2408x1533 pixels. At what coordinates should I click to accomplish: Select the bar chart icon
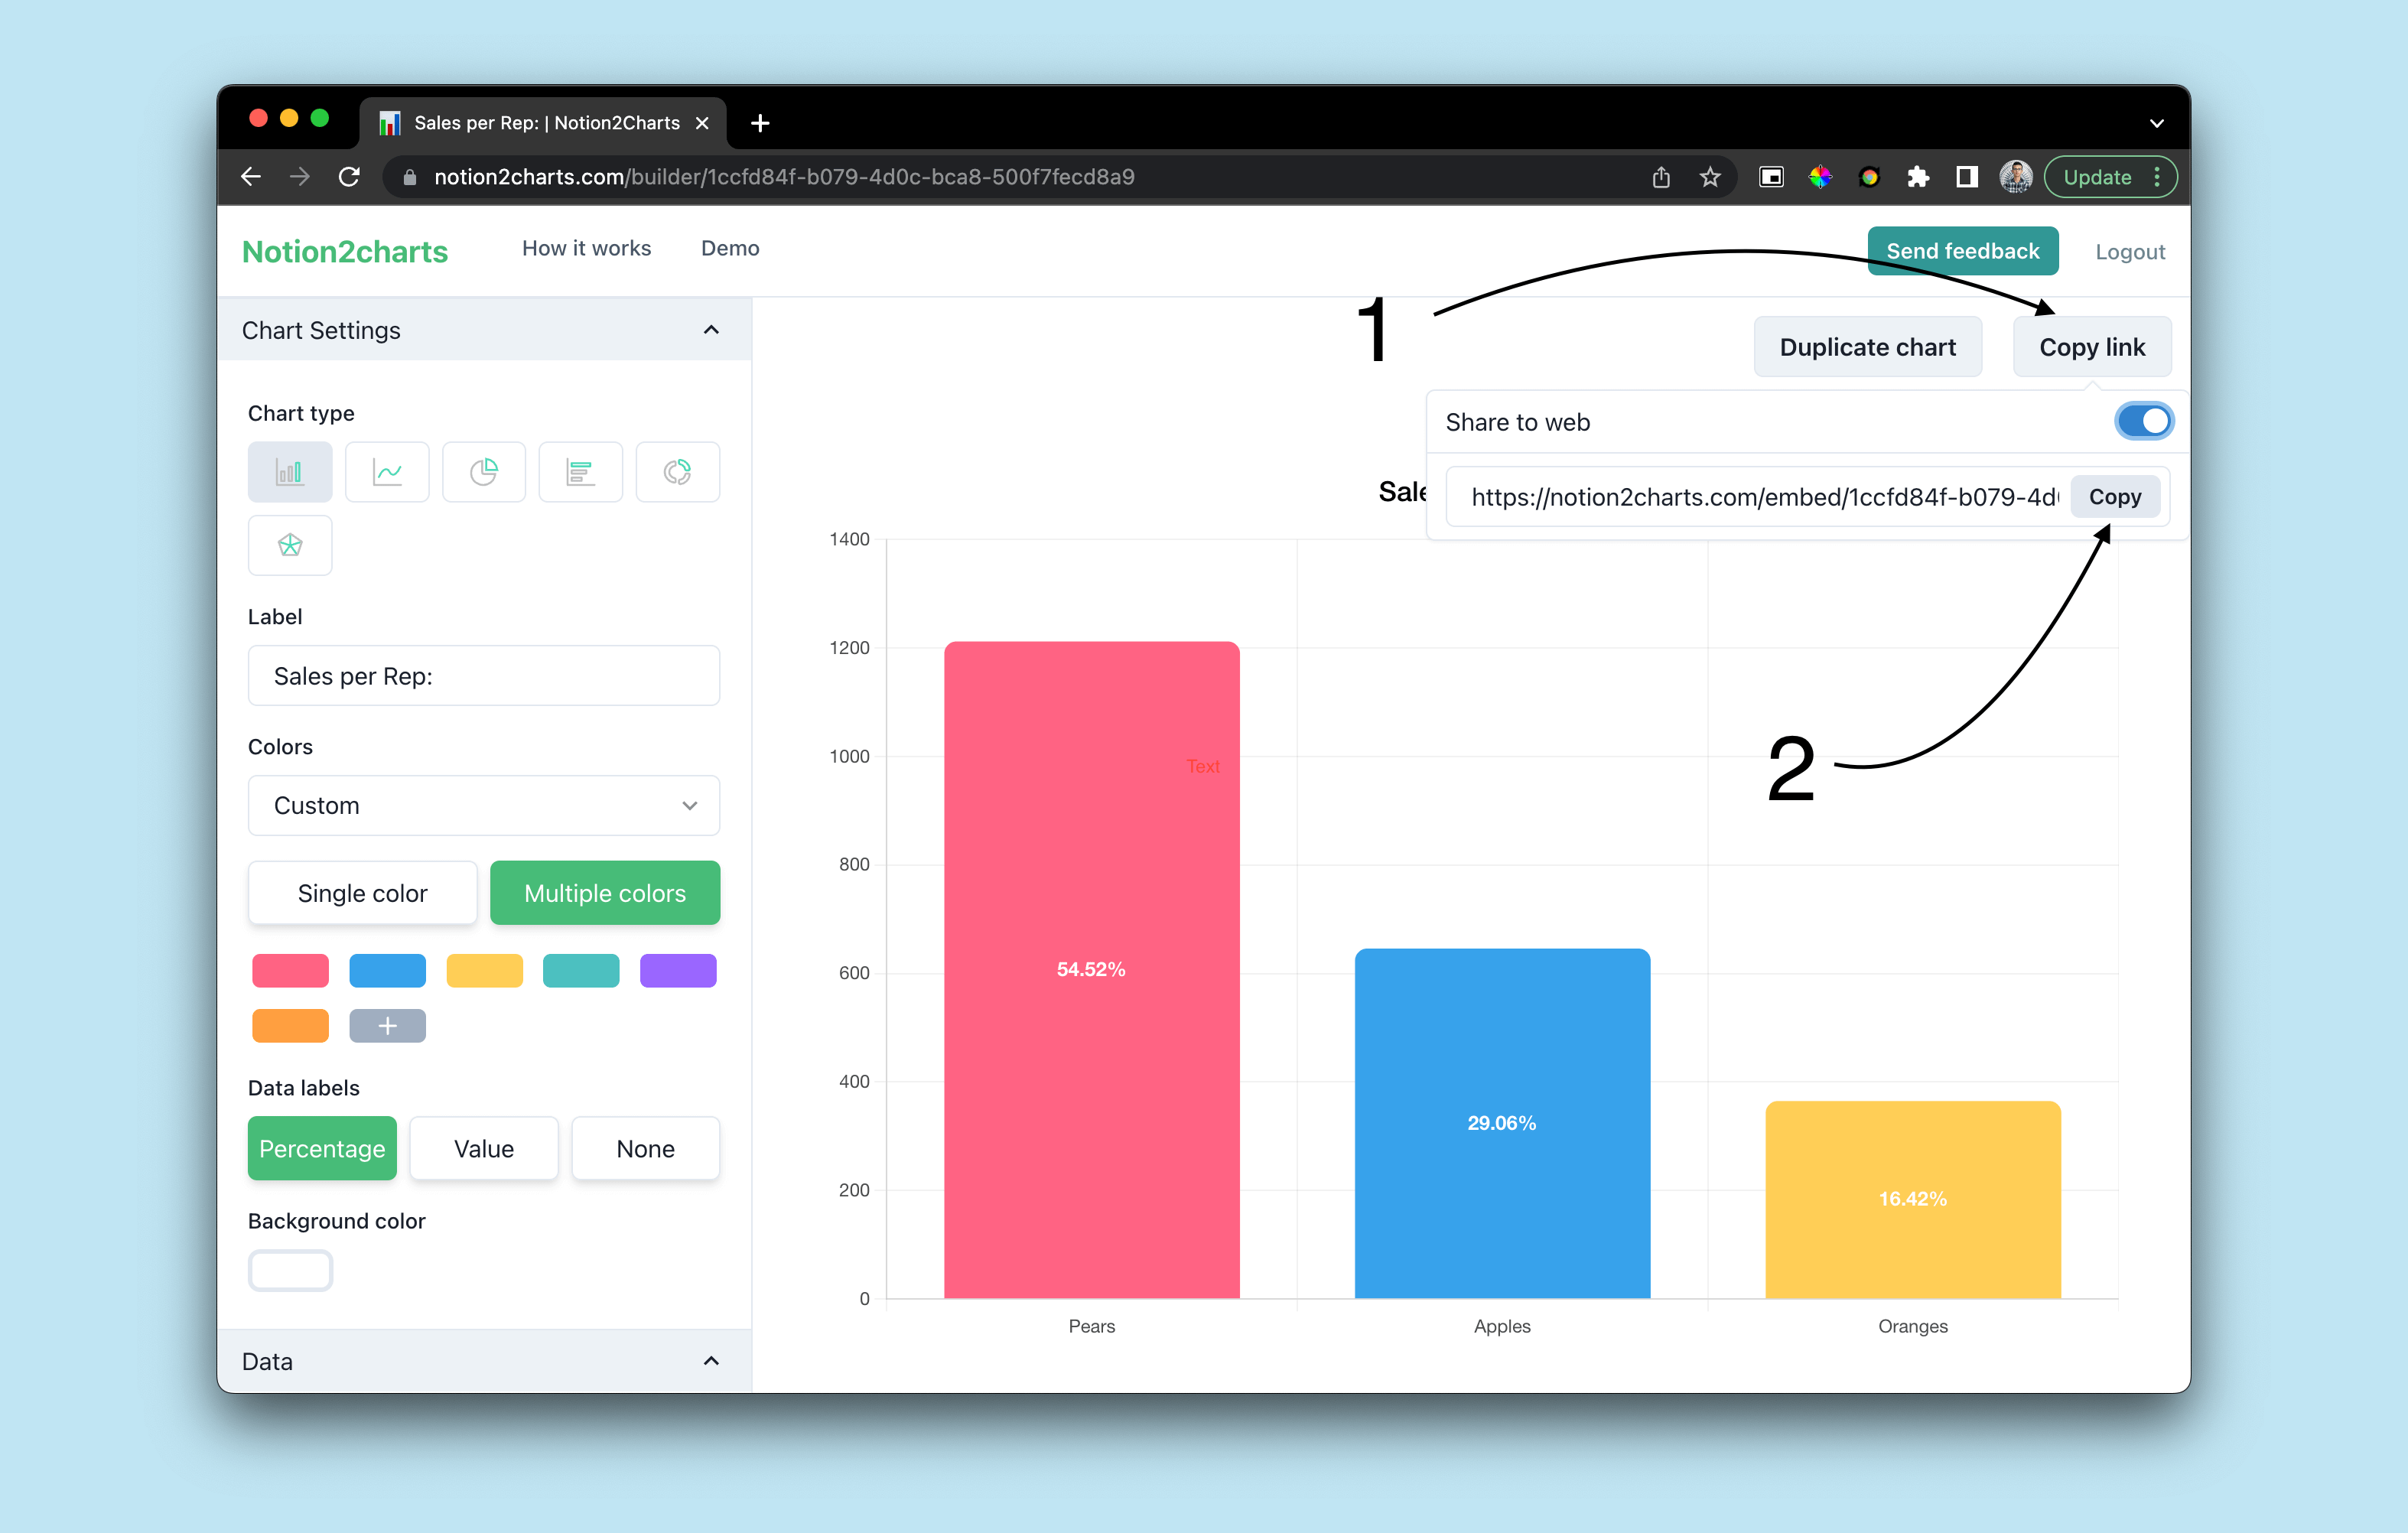pos(290,470)
